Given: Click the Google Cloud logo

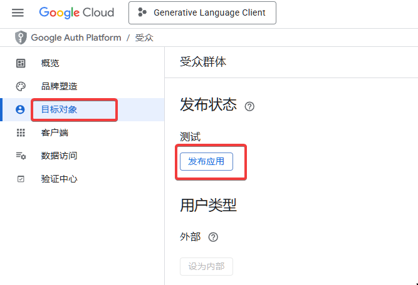Looking at the screenshot, I should (76, 12).
